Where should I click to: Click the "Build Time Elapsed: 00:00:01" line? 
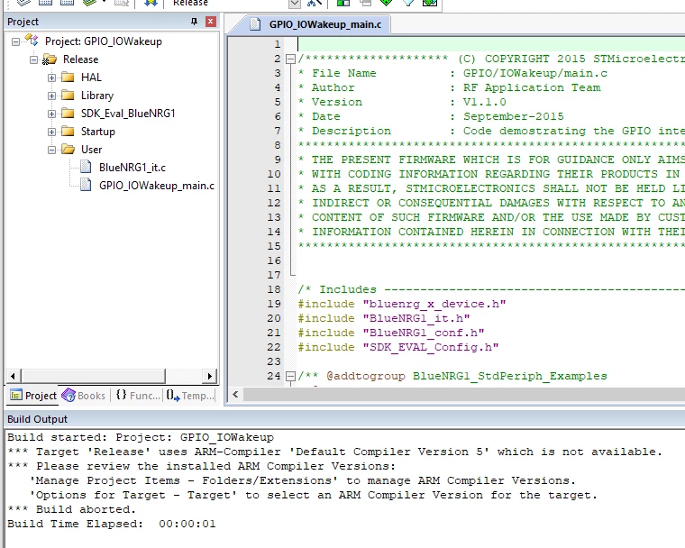coord(112,524)
